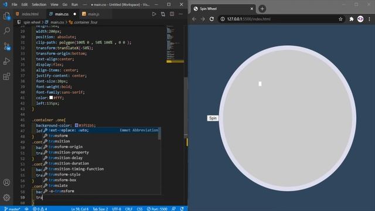Open the Accounts menu icon
This screenshot has width=375, height=211.
pyautogui.click(x=6, y=182)
